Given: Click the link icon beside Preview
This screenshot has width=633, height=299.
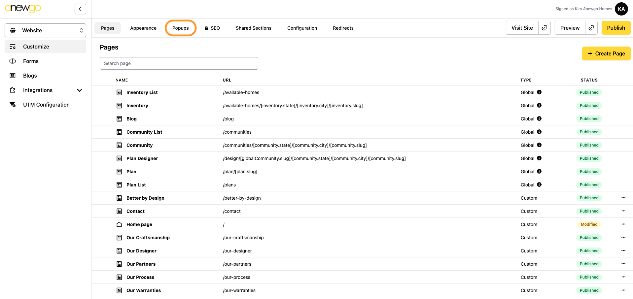Looking at the screenshot, I should (x=591, y=28).
